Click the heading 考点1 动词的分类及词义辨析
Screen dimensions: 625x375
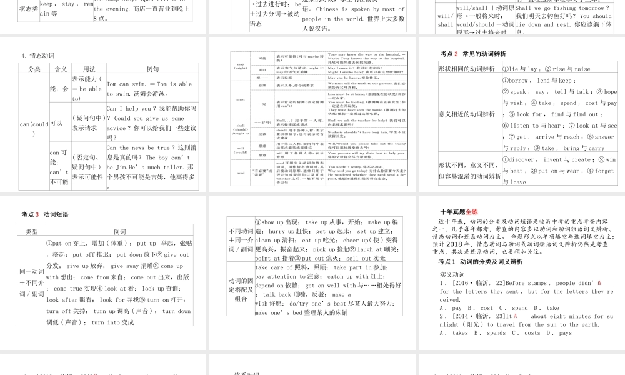click(x=480, y=261)
